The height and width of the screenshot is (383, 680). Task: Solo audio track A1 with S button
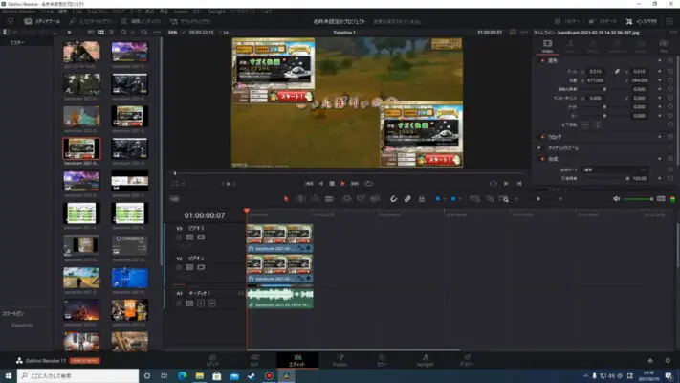[201, 304]
